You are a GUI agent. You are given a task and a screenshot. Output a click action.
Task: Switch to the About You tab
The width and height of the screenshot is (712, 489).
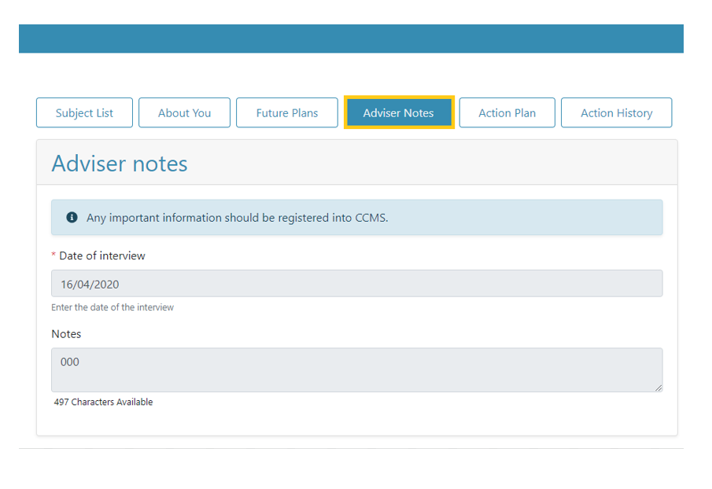tap(184, 112)
